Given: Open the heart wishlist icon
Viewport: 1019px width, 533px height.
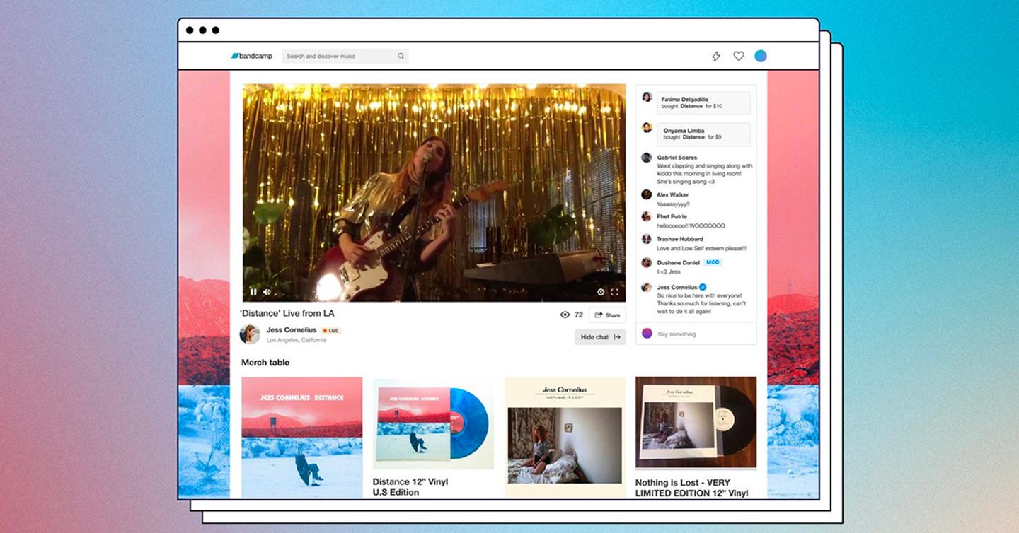Looking at the screenshot, I should [x=738, y=56].
